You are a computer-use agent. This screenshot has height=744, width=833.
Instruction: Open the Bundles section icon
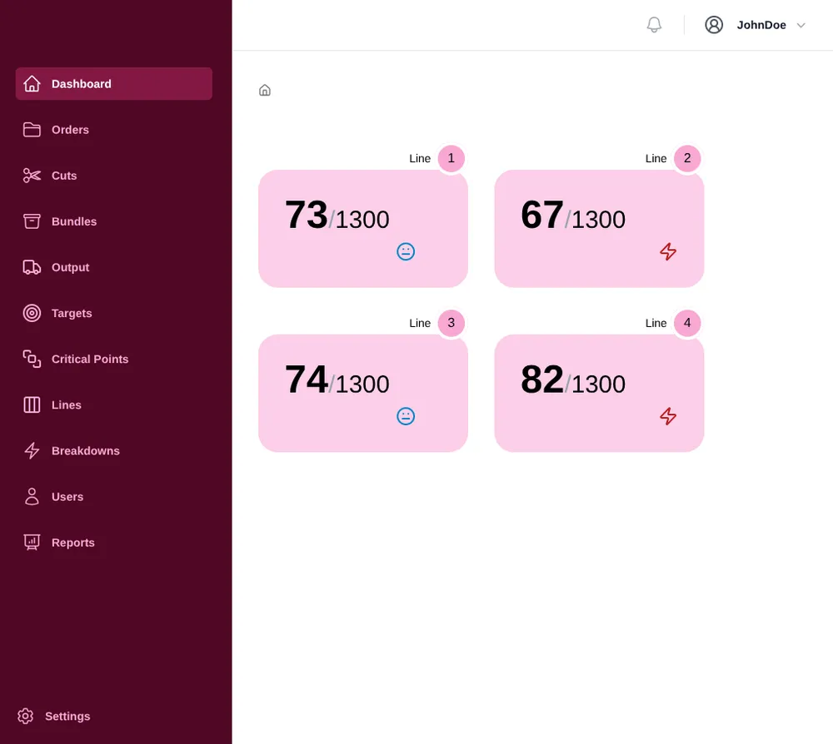[x=31, y=220]
